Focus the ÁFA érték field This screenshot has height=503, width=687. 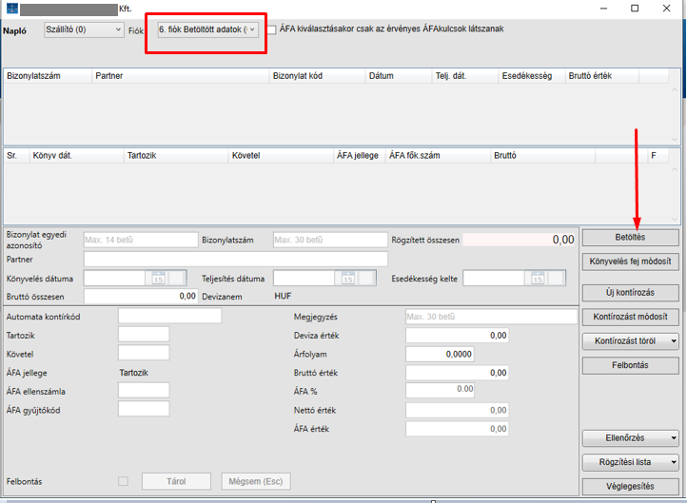[457, 429]
